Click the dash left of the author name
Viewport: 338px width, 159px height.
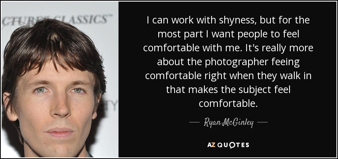(194, 122)
